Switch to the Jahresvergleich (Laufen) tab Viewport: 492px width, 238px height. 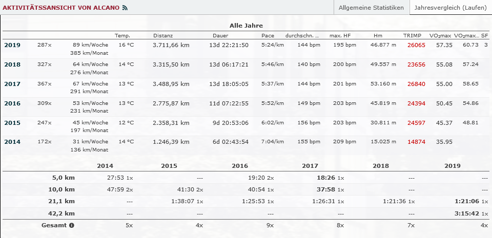click(x=450, y=8)
